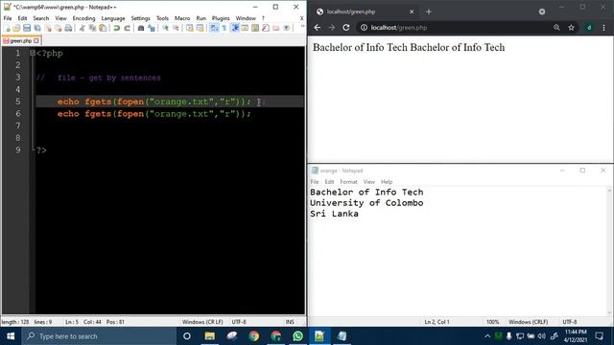Image resolution: width=614 pixels, height=345 pixels.
Task: Click the Open file icon in Notepad++ toolbar
Action: click(16, 28)
